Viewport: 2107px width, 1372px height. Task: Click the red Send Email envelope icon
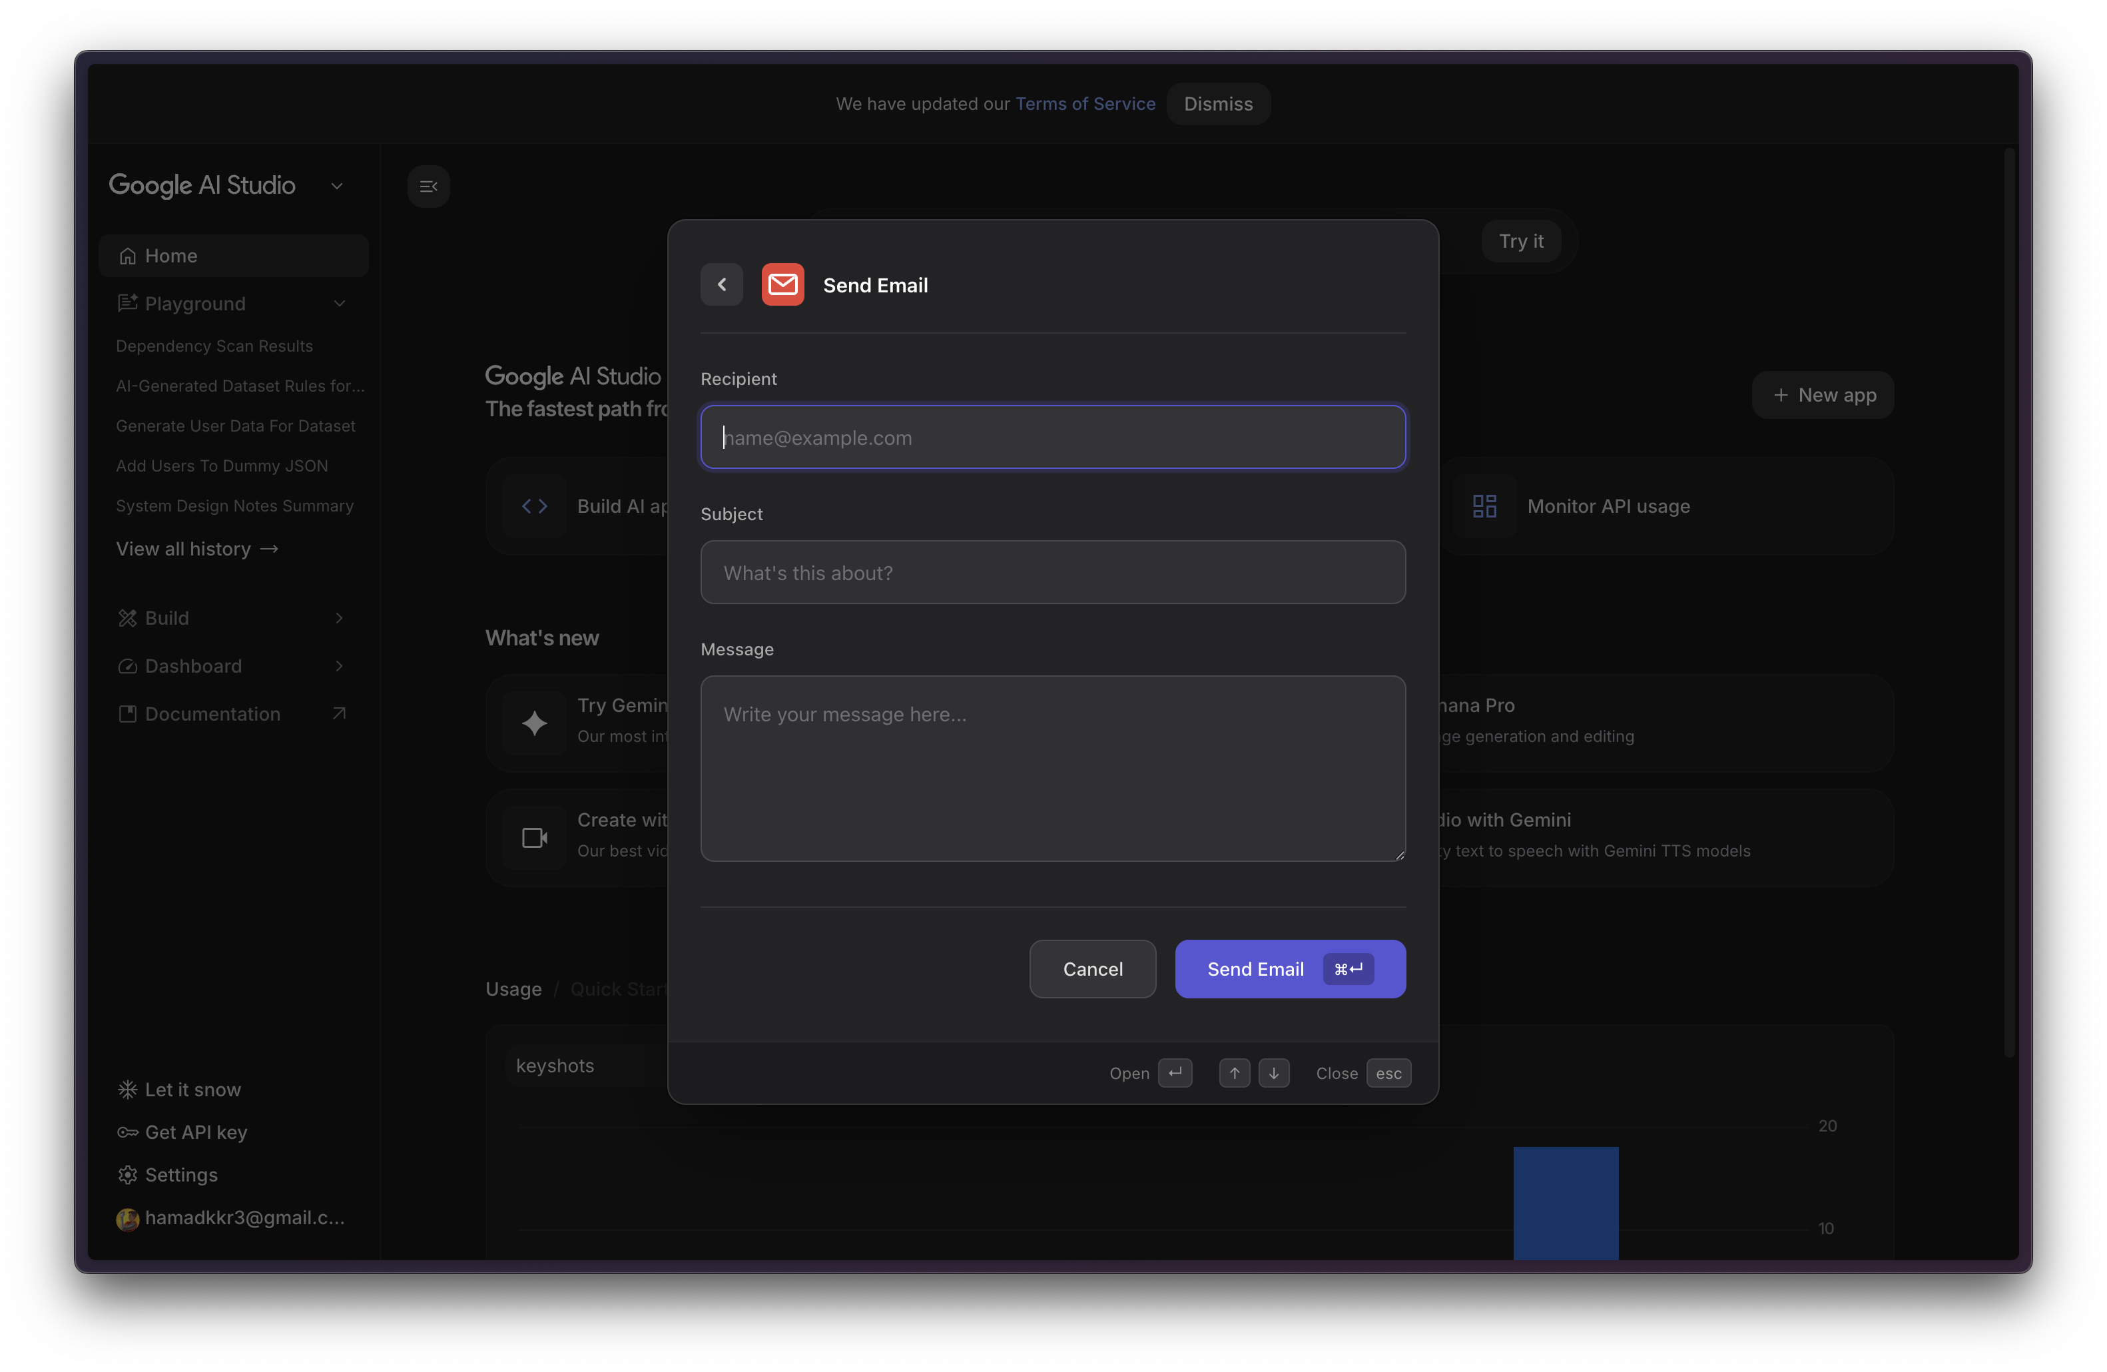point(782,284)
